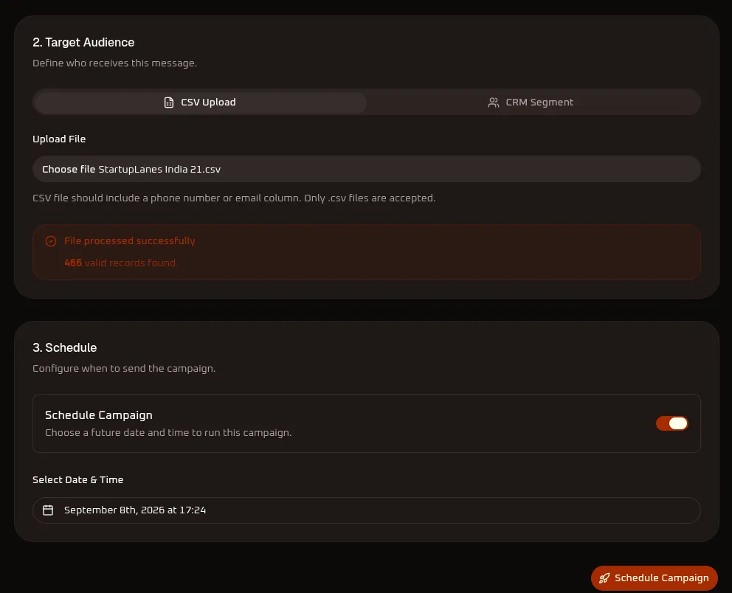
Task: Click the '3. Schedule' heading
Action: click(x=64, y=347)
